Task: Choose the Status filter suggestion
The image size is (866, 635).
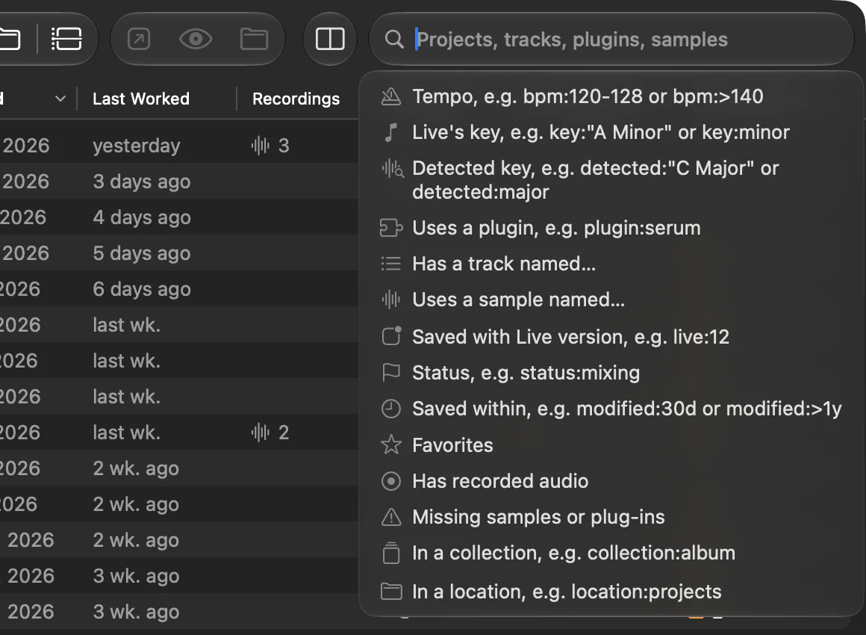Action: pos(611,373)
